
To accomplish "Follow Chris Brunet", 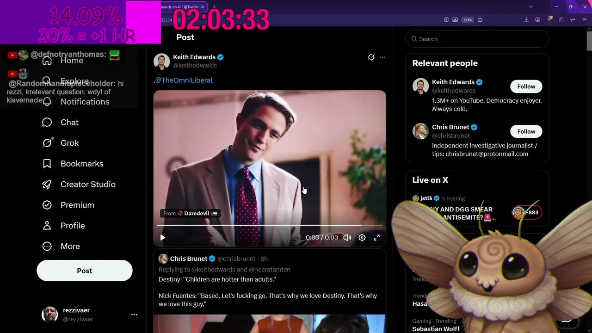I will pos(526,131).
